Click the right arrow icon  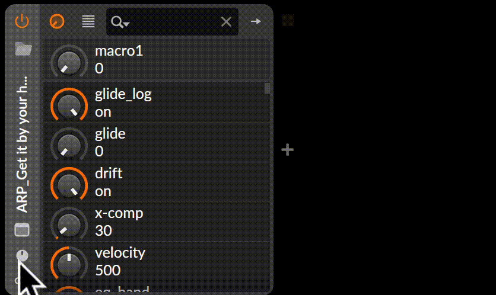tap(256, 21)
